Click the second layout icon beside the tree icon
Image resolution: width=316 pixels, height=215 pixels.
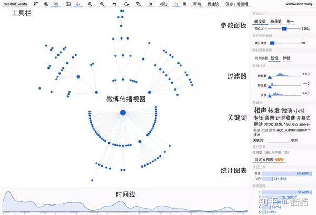tap(46, 4)
